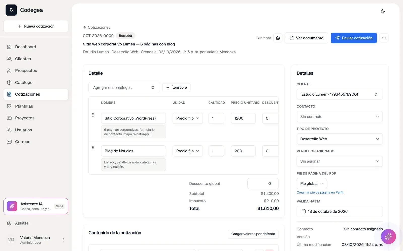Click the Borrador status badge
The image size is (403, 251).
click(125, 36)
